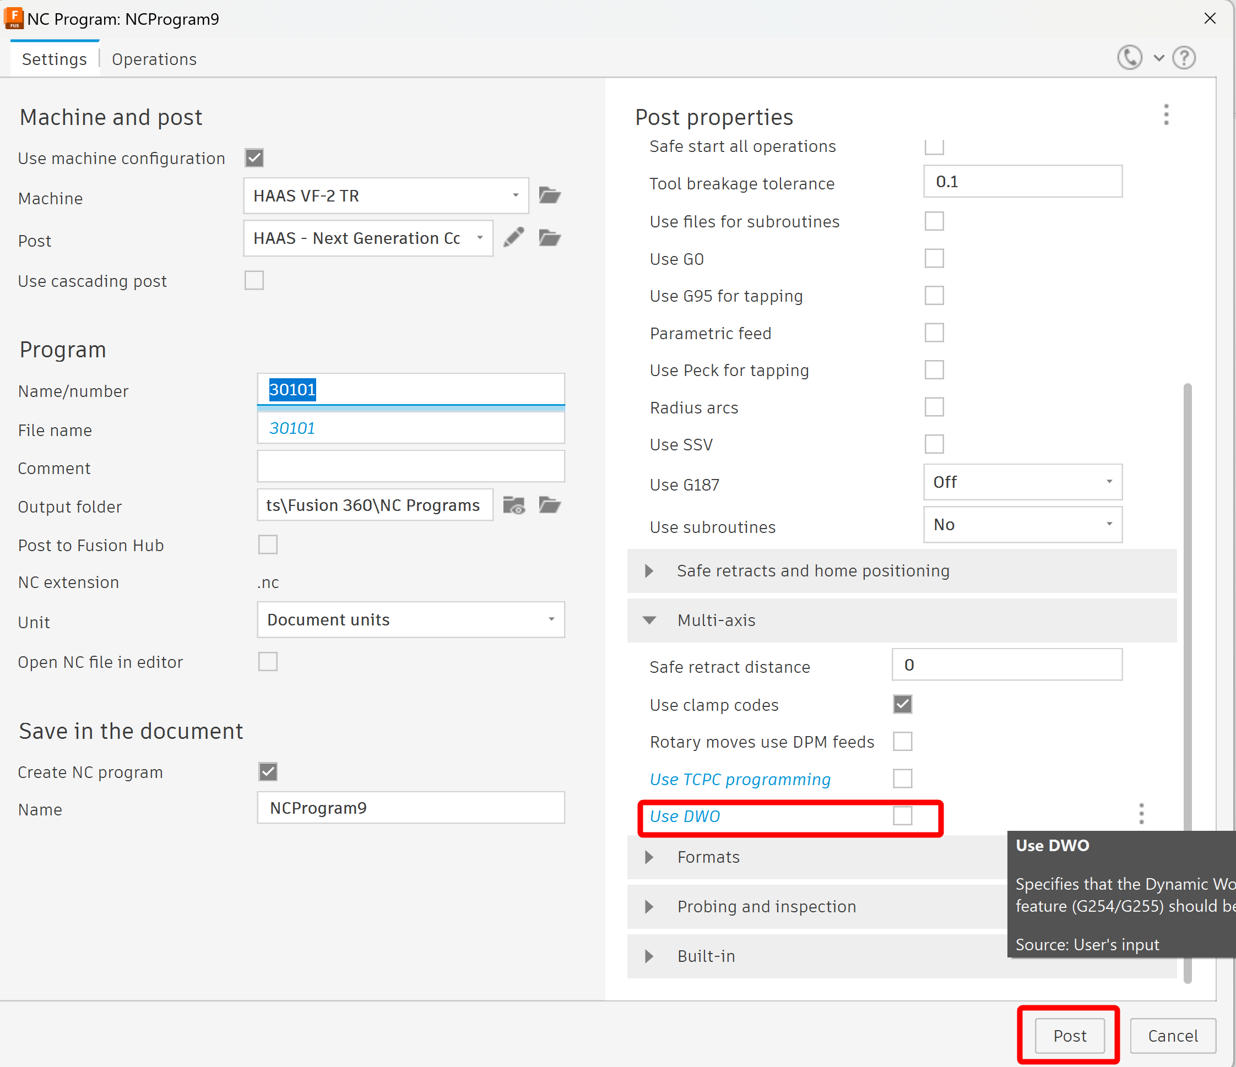This screenshot has width=1236, height=1067.
Task: Enable the Use DWO checkbox
Action: tap(902, 816)
